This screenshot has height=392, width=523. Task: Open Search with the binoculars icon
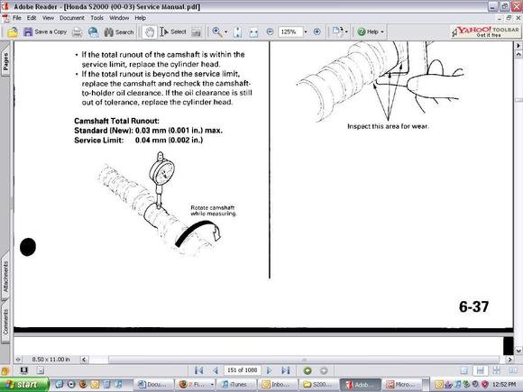[119, 32]
